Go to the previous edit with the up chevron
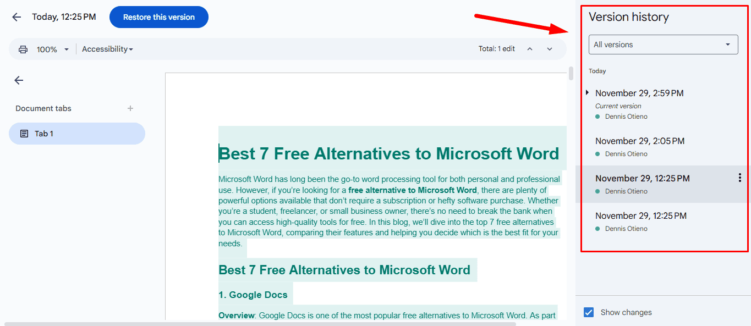 point(530,49)
